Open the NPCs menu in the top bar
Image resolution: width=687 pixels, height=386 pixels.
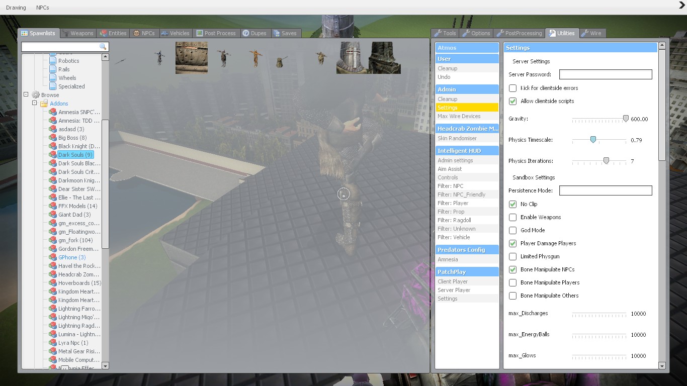click(x=43, y=8)
